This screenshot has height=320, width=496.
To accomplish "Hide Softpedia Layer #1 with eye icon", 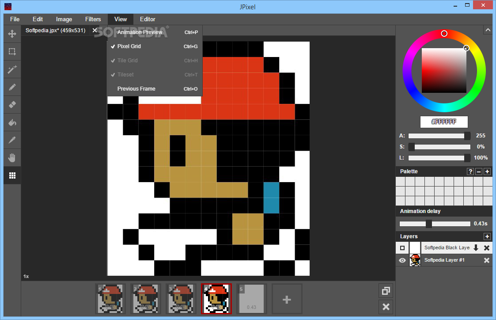I will 402,260.
